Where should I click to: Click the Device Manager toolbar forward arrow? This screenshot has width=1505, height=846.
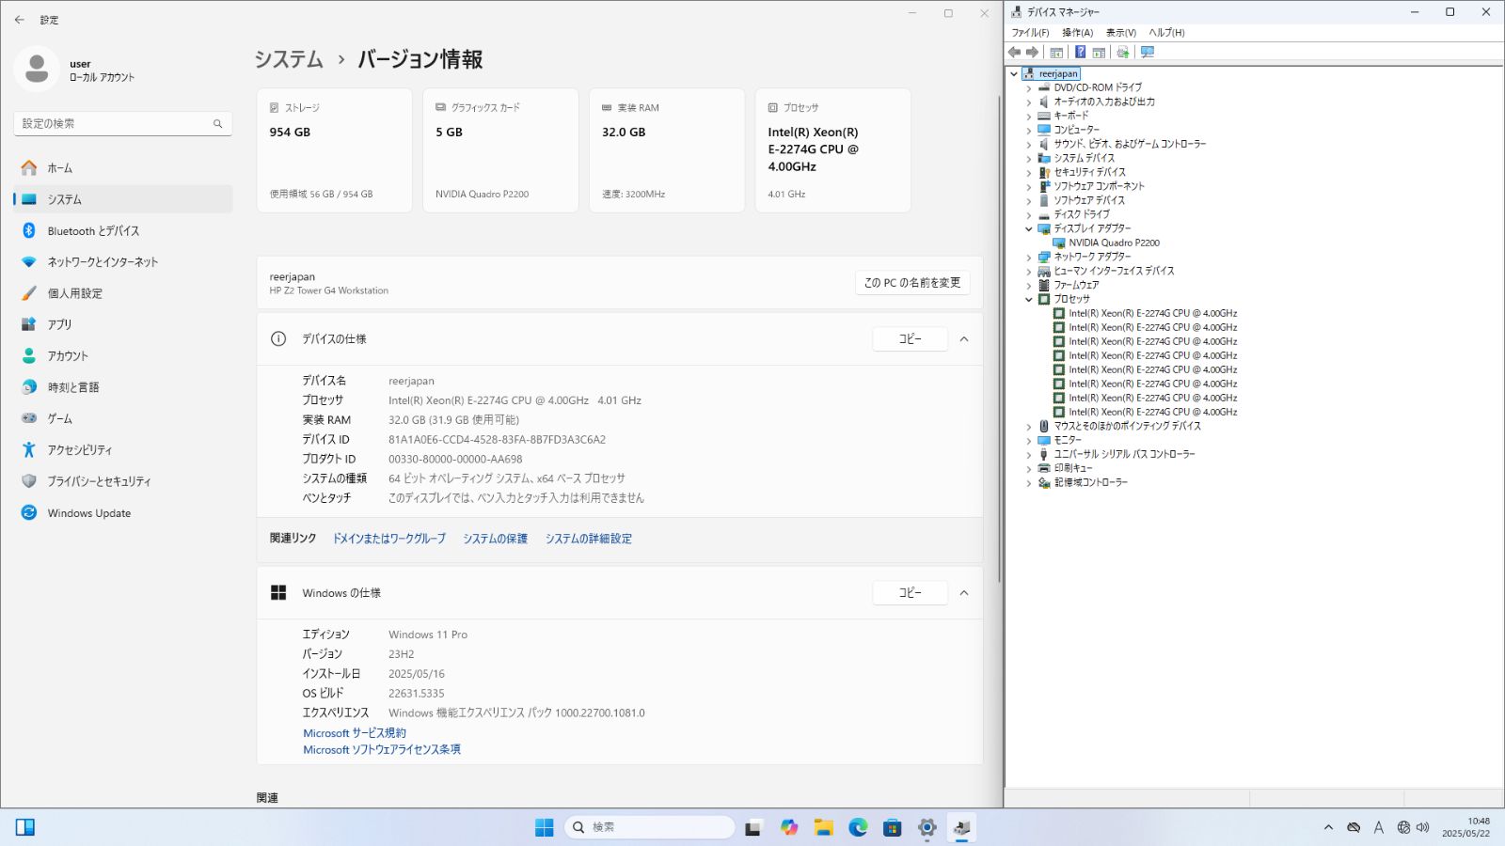click(x=1032, y=53)
